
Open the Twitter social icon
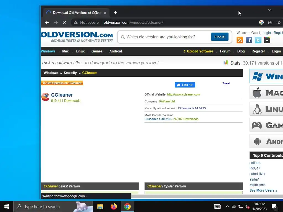(258, 40)
